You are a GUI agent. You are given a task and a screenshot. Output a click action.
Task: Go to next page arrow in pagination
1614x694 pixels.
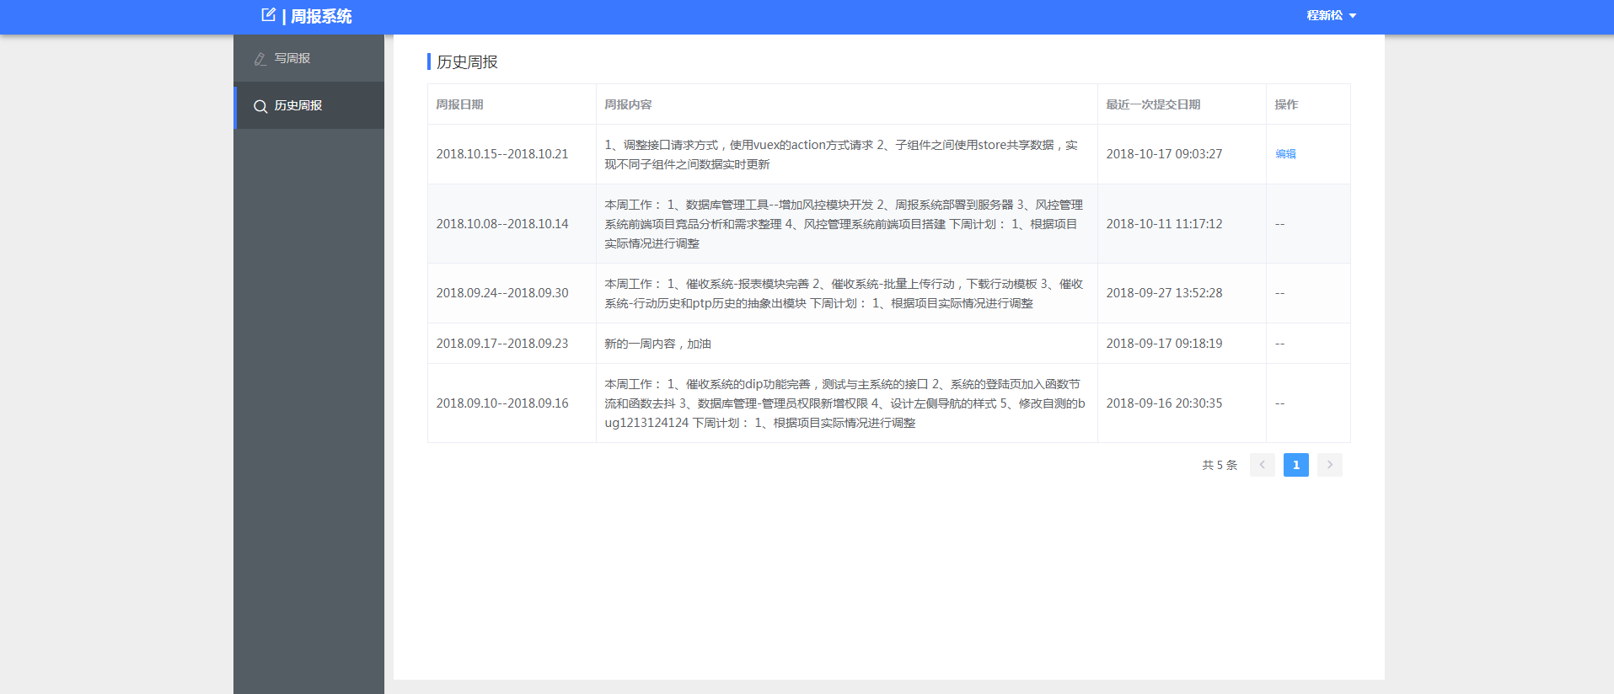pyautogui.click(x=1330, y=465)
